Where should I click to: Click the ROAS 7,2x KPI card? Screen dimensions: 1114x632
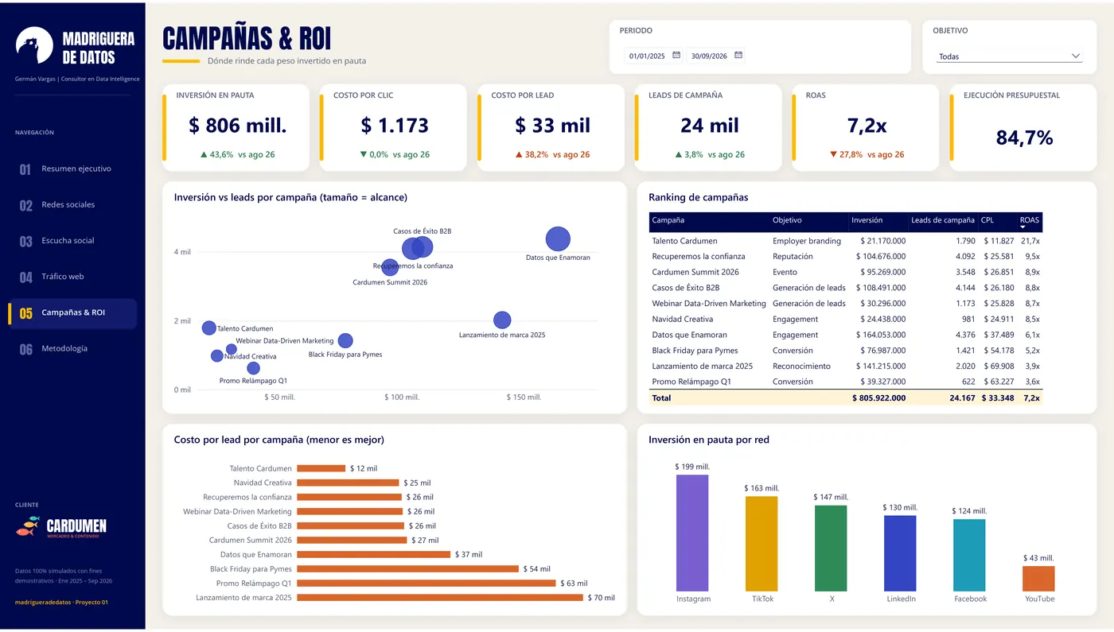(867, 127)
